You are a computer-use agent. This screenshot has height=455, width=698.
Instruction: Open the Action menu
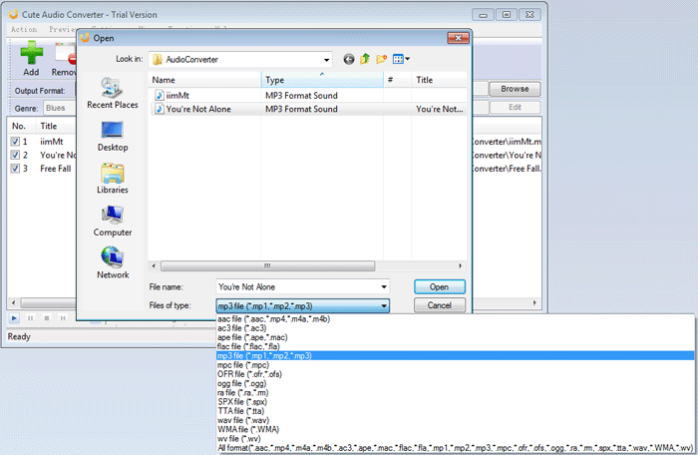pos(24,29)
